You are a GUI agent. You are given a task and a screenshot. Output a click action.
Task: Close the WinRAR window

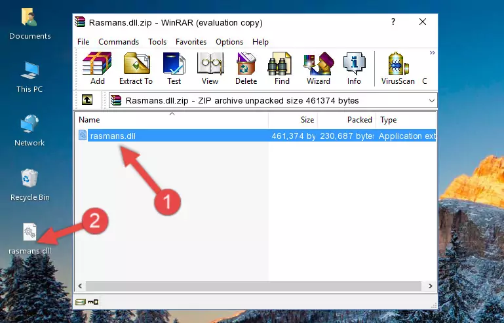click(x=423, y=22)
